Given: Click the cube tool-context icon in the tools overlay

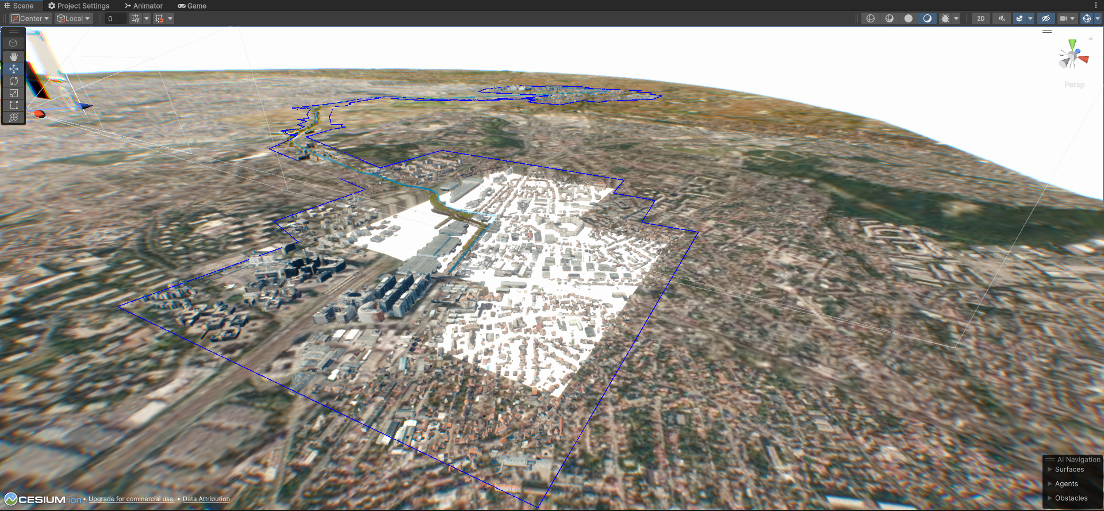Looking at the screenshot, I should point(13,43).
